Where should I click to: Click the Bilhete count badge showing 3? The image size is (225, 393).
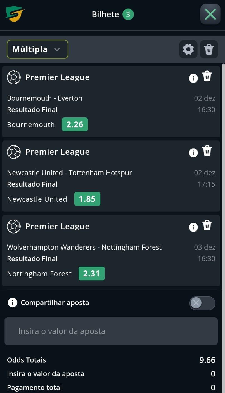[x=128, y=14]
